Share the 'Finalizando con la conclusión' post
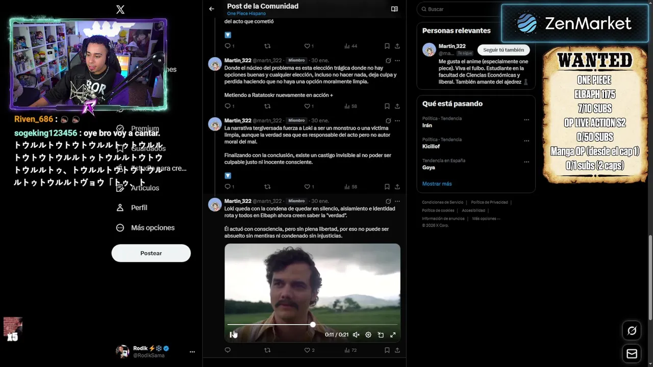This screenshot has width=653, height=367. click(x=397, y=187)
